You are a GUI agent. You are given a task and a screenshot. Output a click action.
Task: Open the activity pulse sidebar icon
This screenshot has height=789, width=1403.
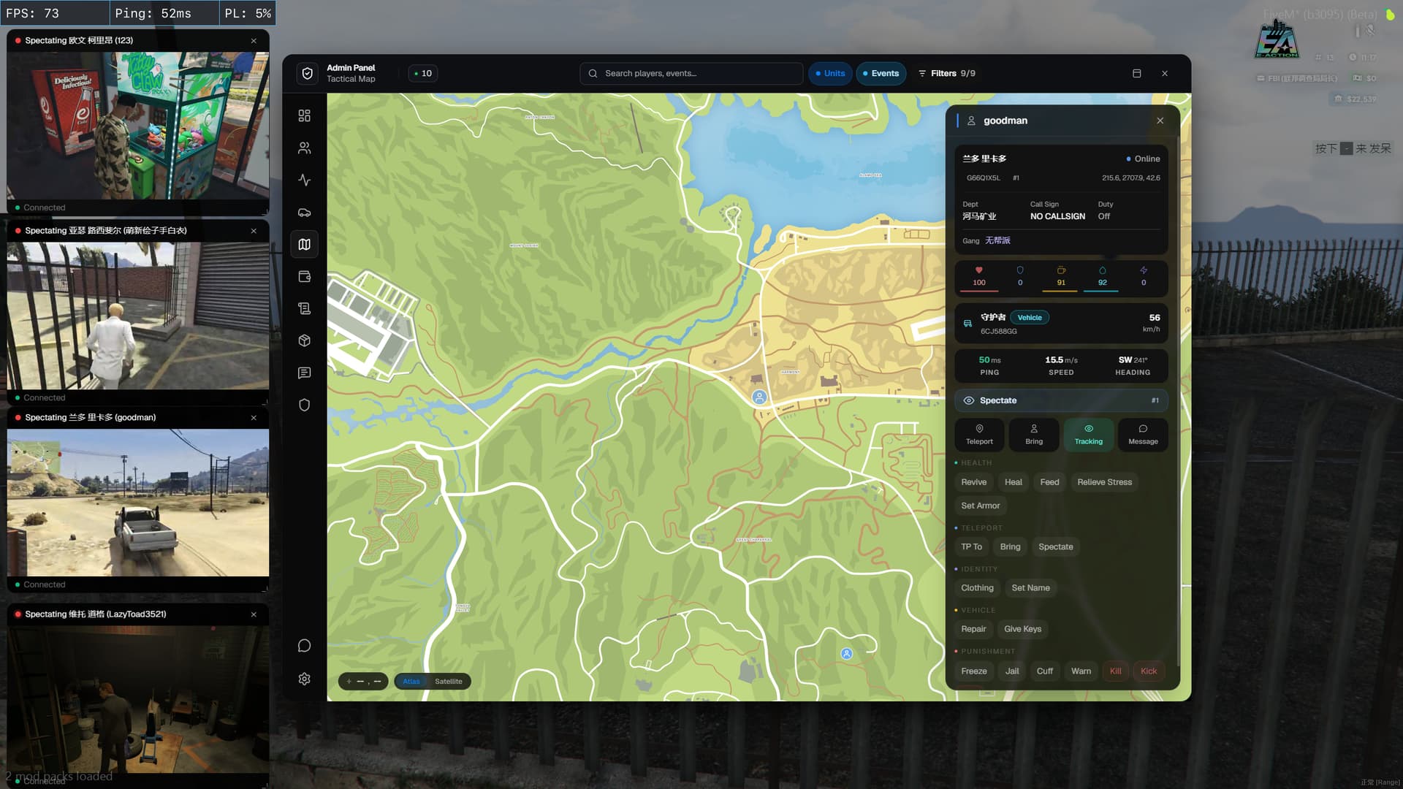tap(304, 180)
